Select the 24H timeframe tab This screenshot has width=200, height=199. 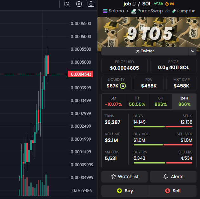(184, 101)
